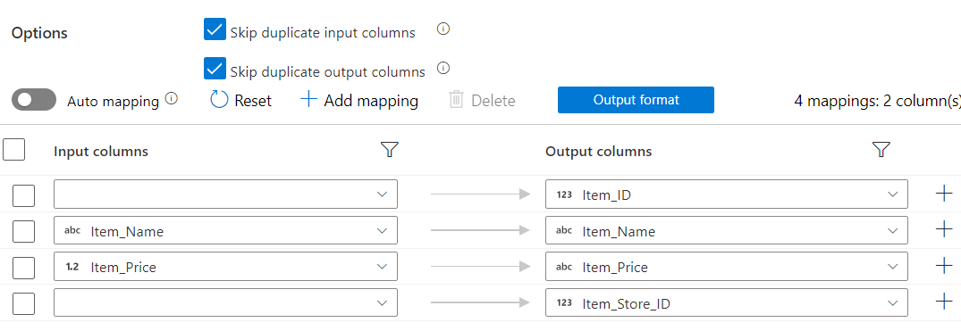Open the Item_Name output column dropdown
This screenshot has width=961, height=331.
tap(727, 231)
